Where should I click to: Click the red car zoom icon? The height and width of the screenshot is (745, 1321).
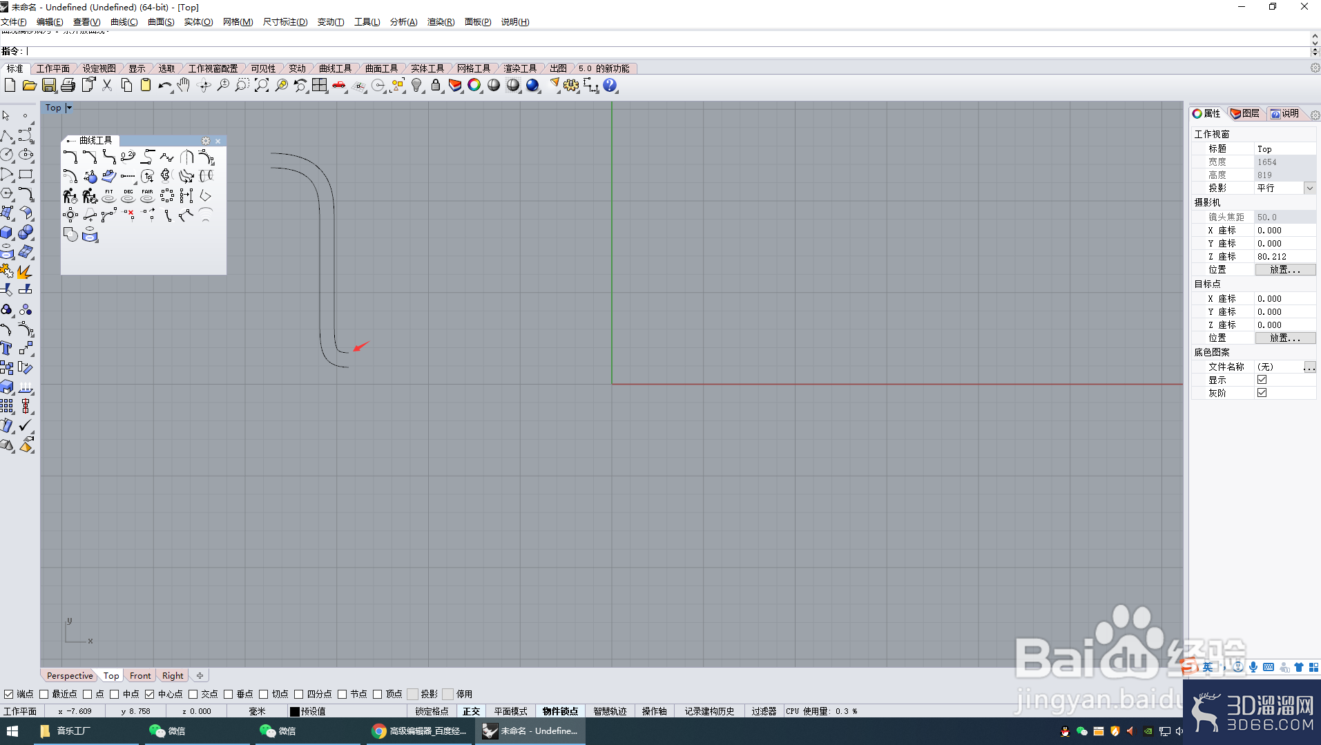(339, 86)
